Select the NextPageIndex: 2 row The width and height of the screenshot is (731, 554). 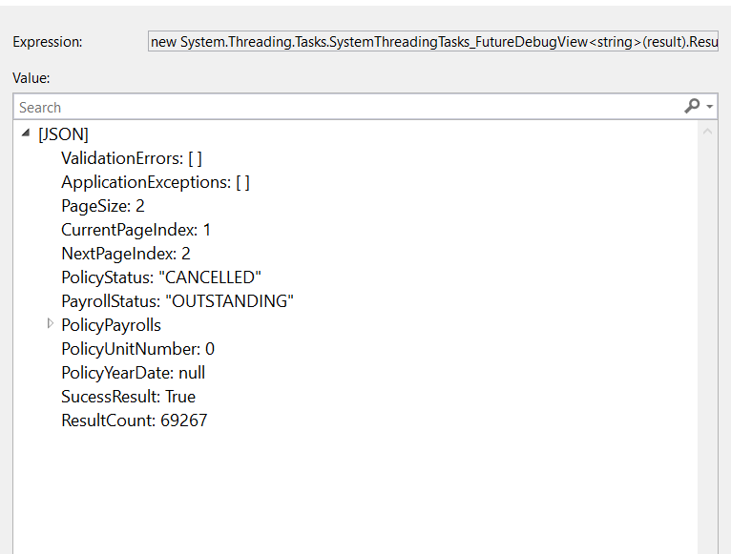pos(126,254)
